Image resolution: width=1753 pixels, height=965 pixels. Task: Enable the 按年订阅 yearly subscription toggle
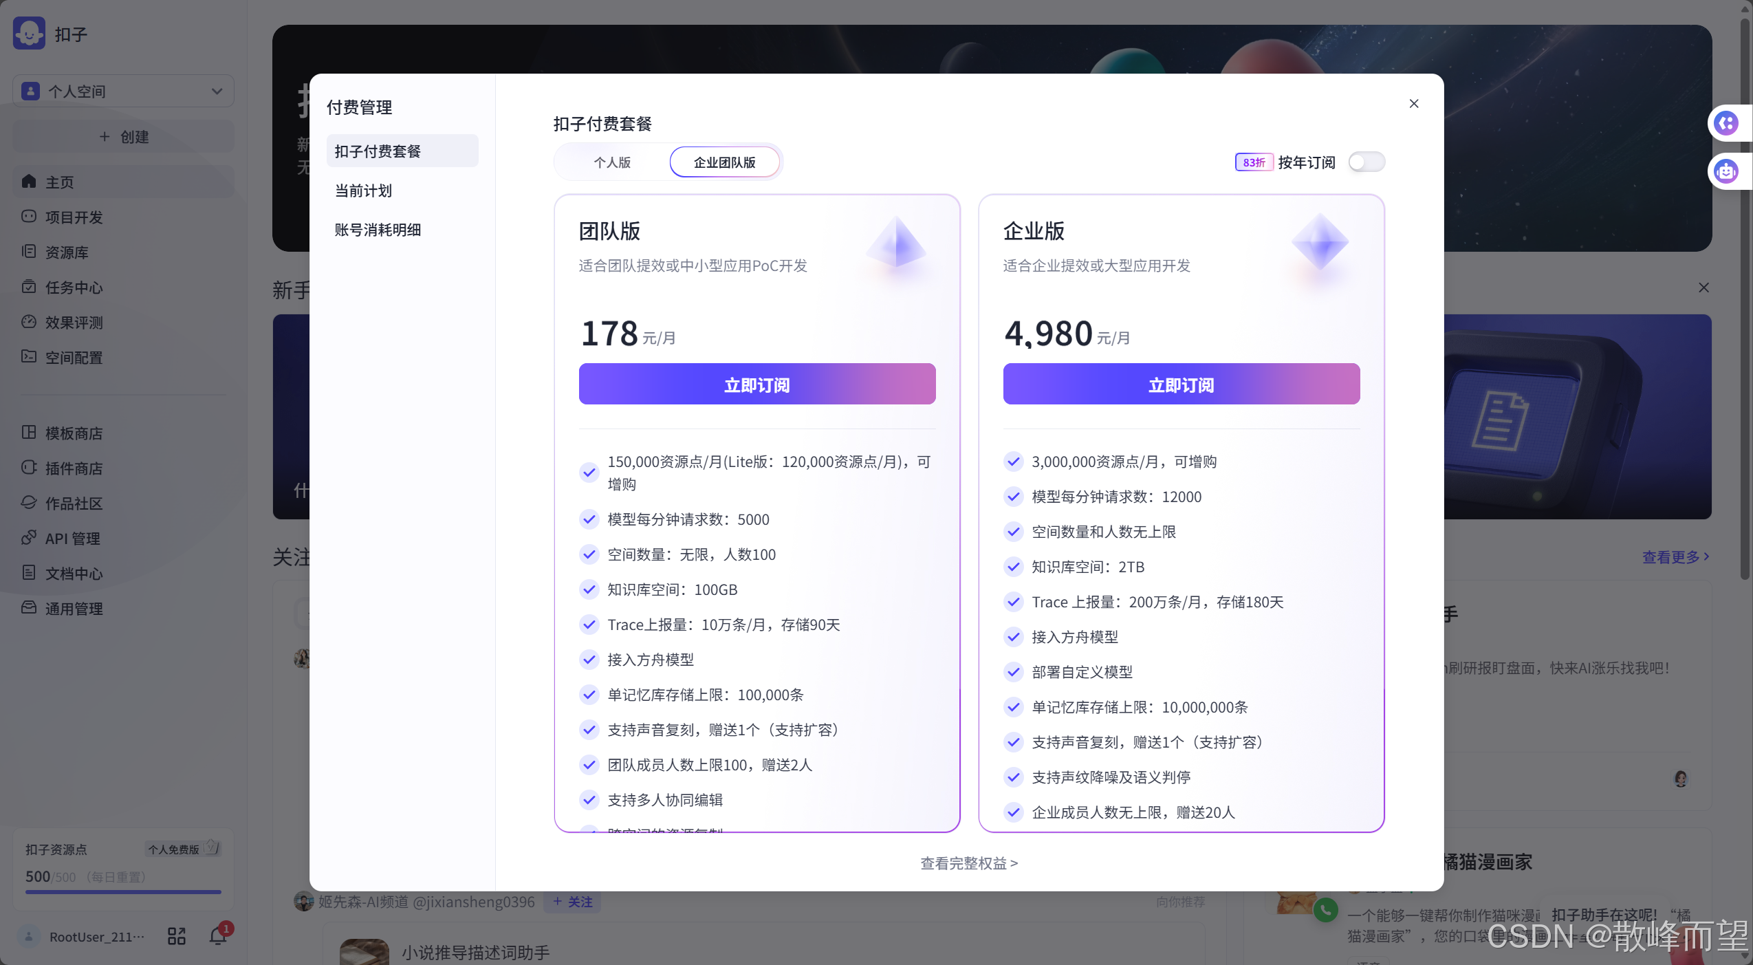(x=1366, y=162)
